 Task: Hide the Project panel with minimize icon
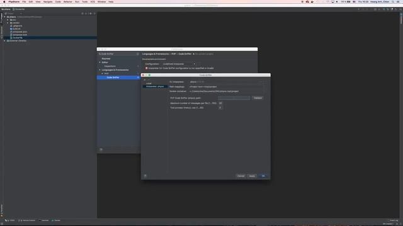tap(94, 13)
